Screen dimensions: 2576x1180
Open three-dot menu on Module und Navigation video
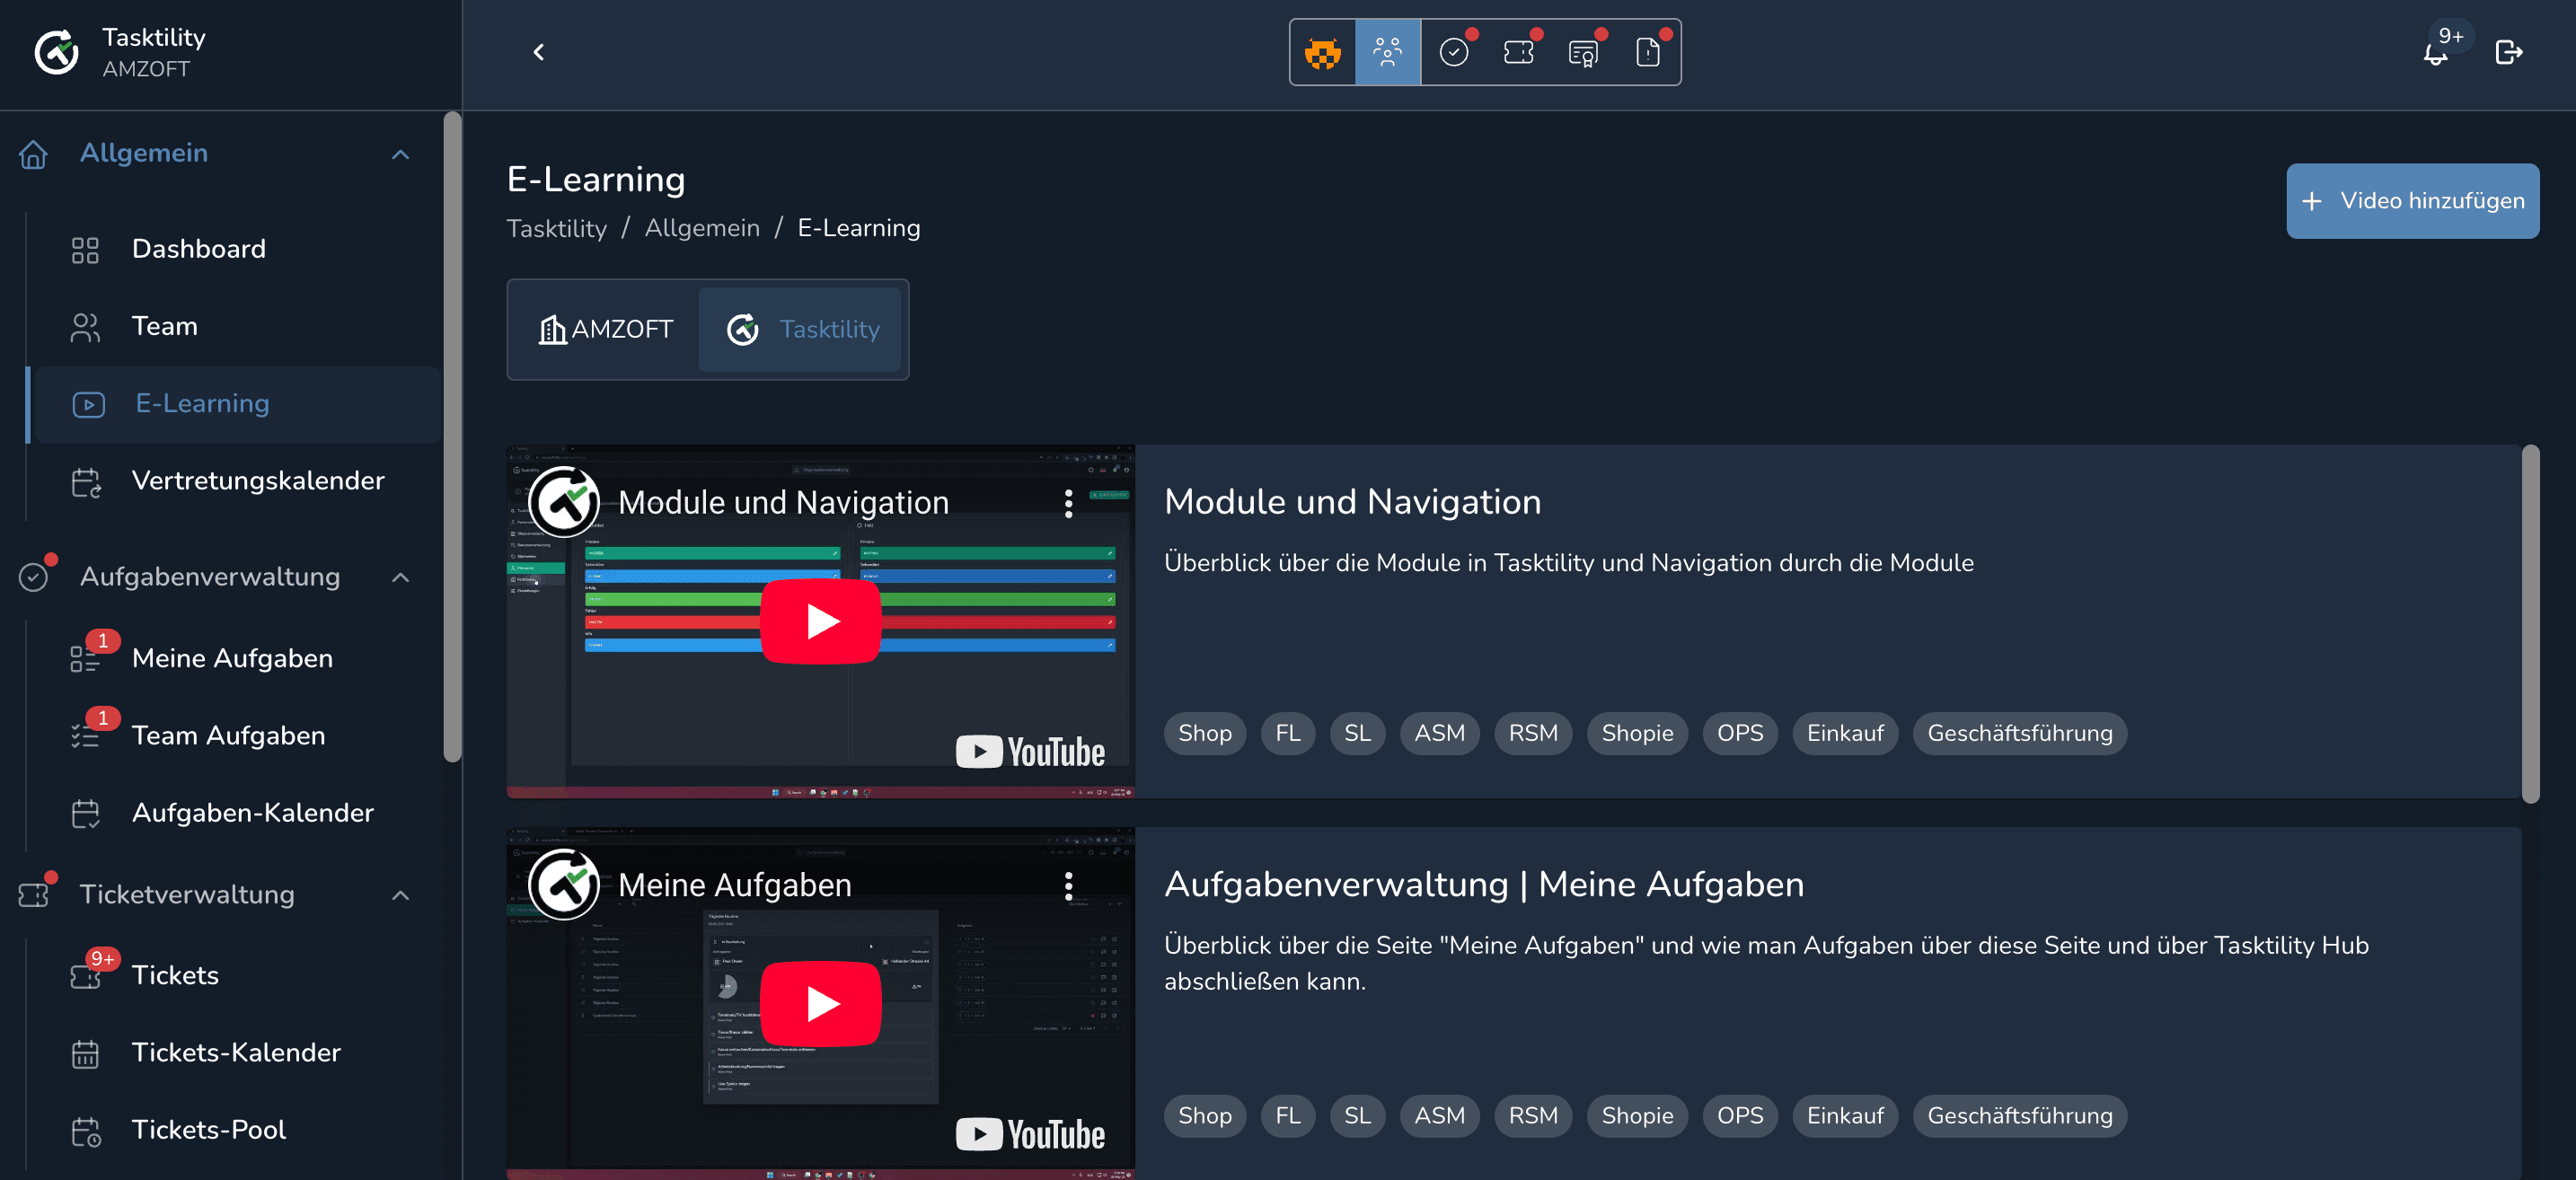[x=1068, y=503]
